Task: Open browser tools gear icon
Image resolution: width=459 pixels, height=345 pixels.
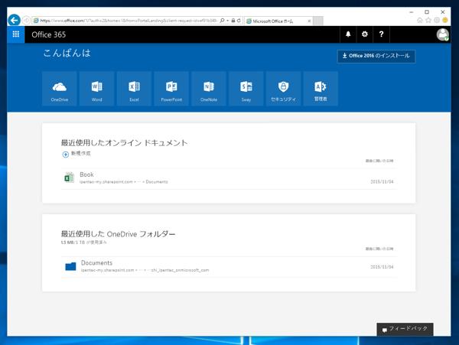Action: tap(437, 20)
